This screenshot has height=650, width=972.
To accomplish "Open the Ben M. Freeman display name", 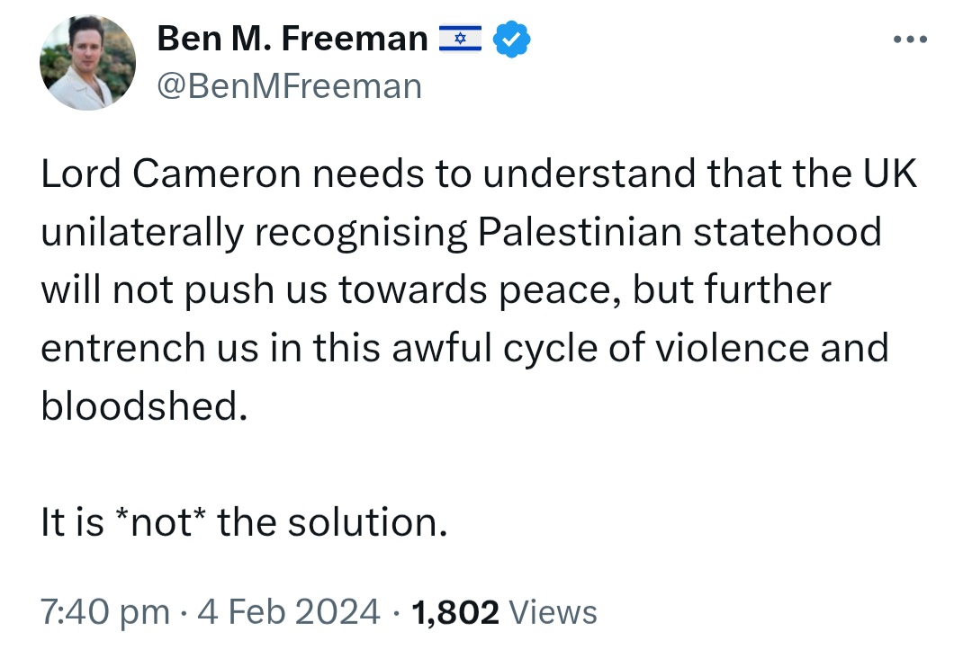I will click(292, 39).
